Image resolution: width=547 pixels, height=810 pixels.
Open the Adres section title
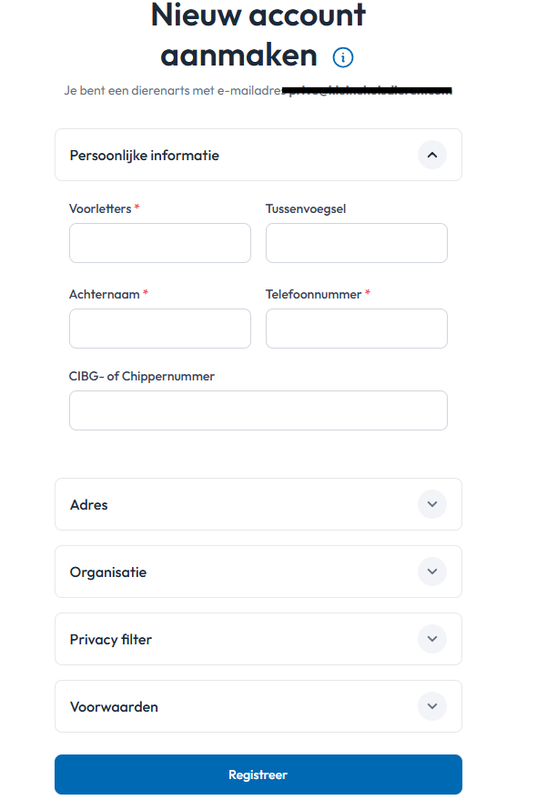tap(89, 505)
